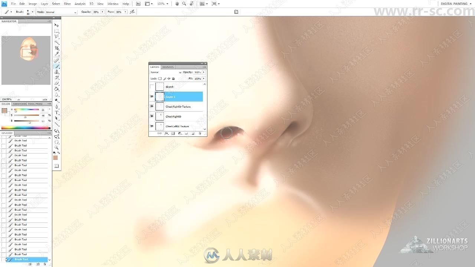475x267 pixels.
Task: Open layer Fill slider arrow
Action: coord(204,79)
